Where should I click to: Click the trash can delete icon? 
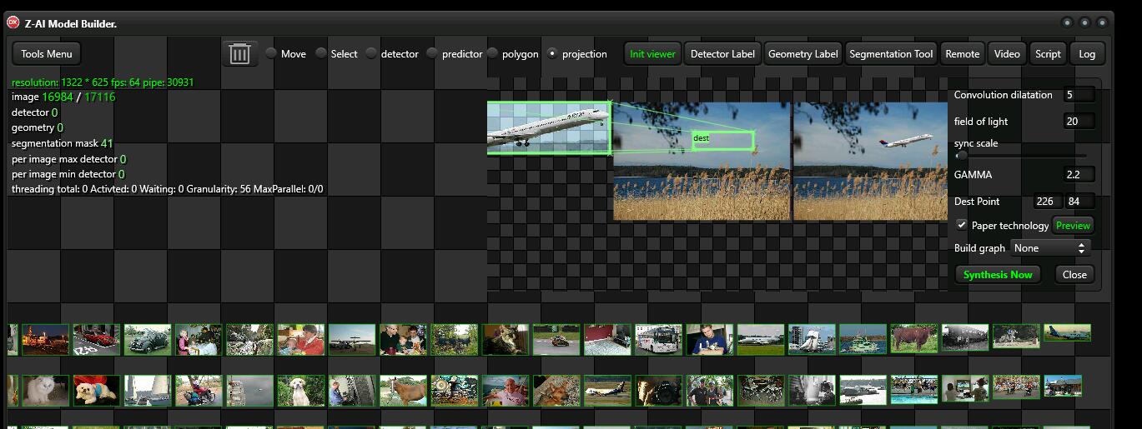coord(239,53)
